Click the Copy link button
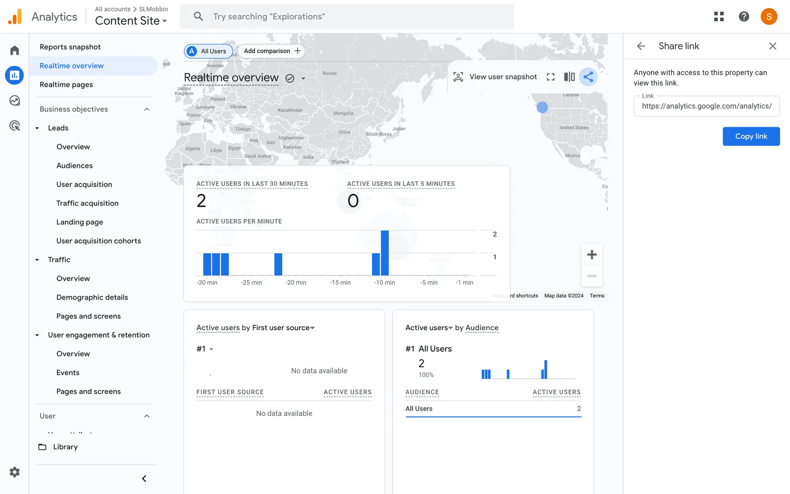 pyautogui.click(x=751, y=136)
